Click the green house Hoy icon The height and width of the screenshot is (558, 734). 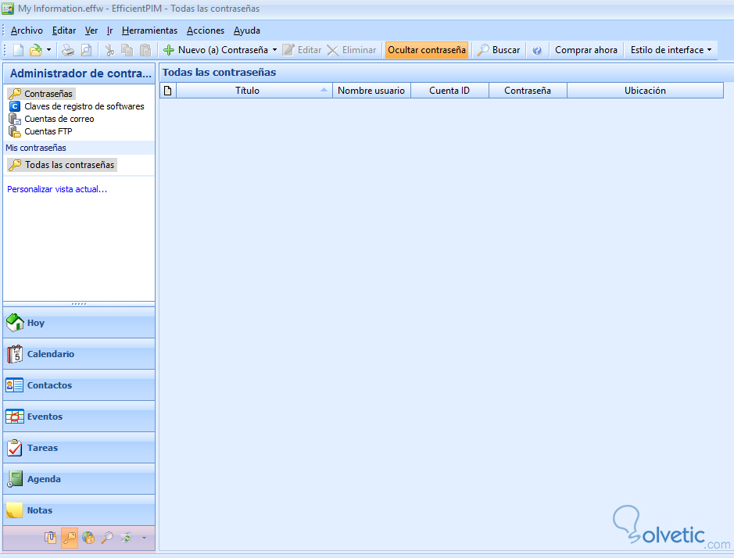point(15,323)
